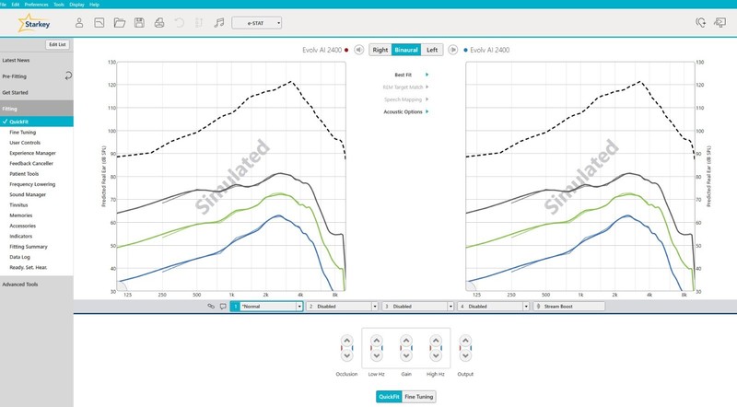Click the Starkey logo
Image resolution: width=737 pixels, height=407 pixels.
pos(34,23)
